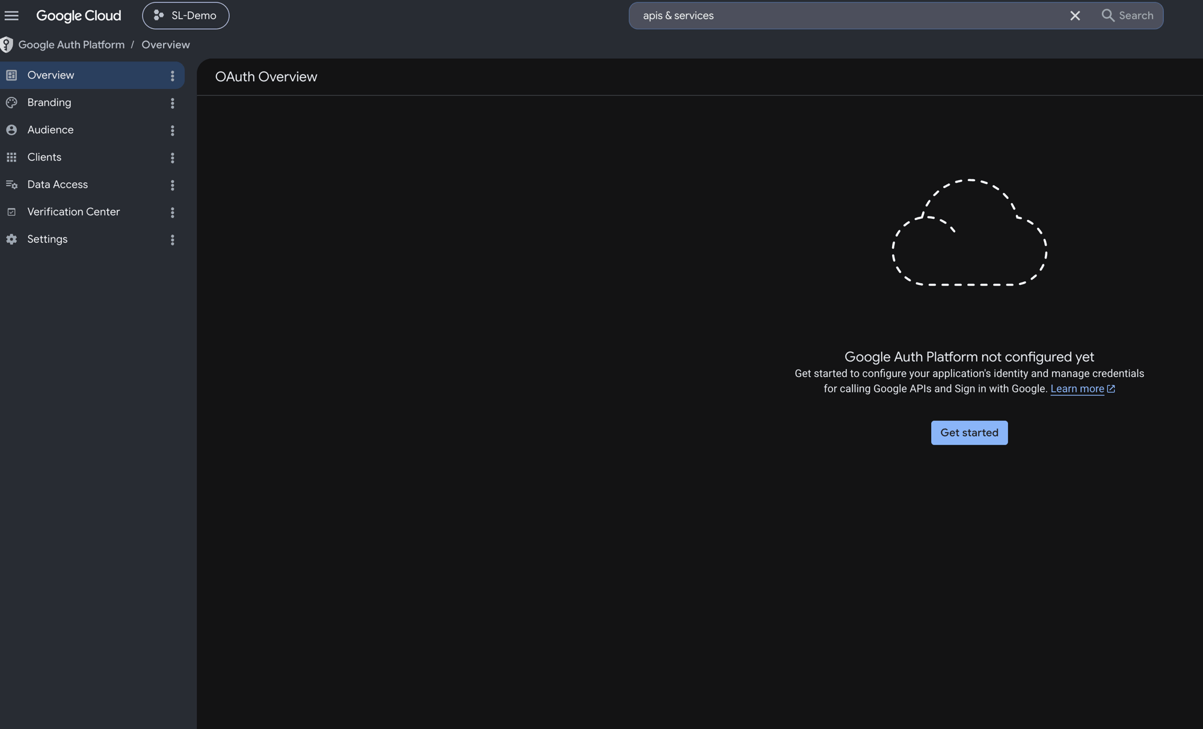Select Clients in the sidebar

click(x=92, y=157)
